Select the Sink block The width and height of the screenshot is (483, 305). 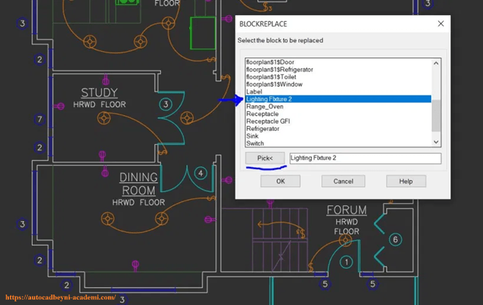[x=338, y=136]
